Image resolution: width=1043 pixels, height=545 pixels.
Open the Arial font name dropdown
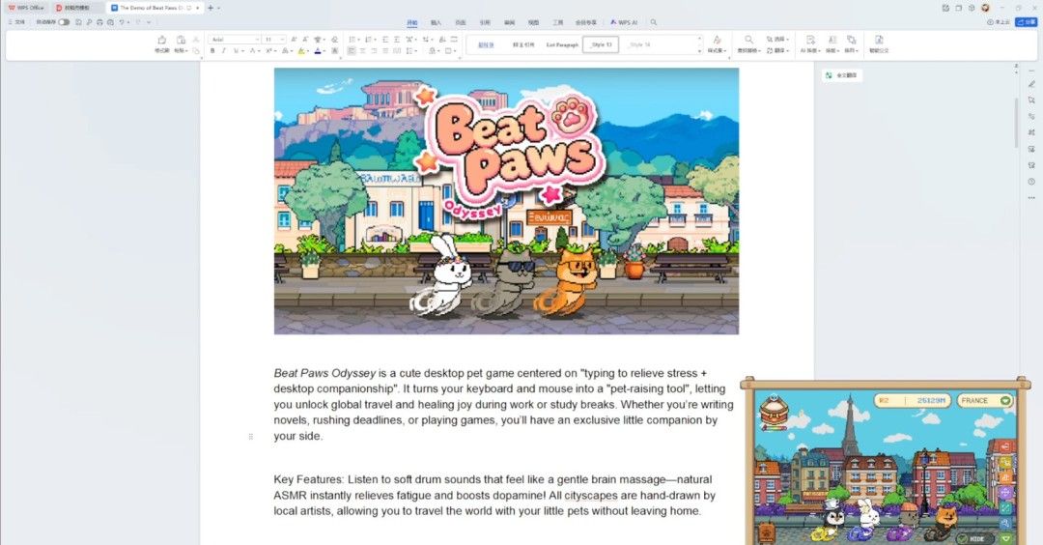(233, 39)
